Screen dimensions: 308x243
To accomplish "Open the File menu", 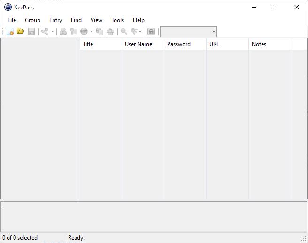I will (x=12, y=20).
